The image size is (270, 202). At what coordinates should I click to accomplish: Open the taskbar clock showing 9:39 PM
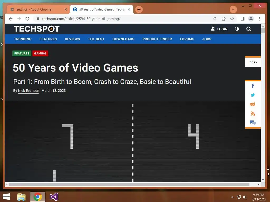pos(258,197)
